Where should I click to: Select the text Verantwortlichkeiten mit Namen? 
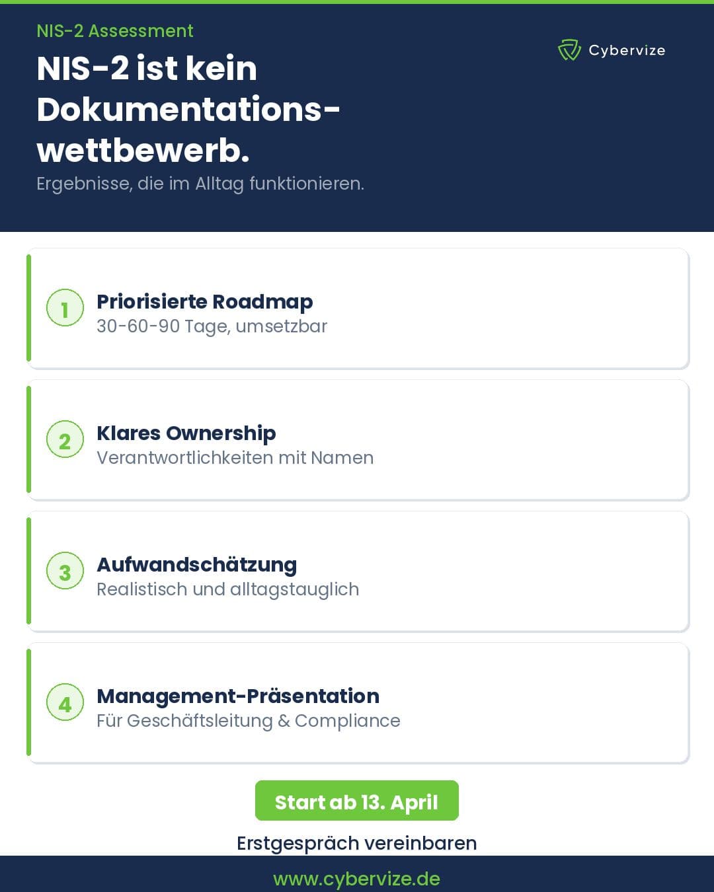pyautogui.click(x=235, y=458)
